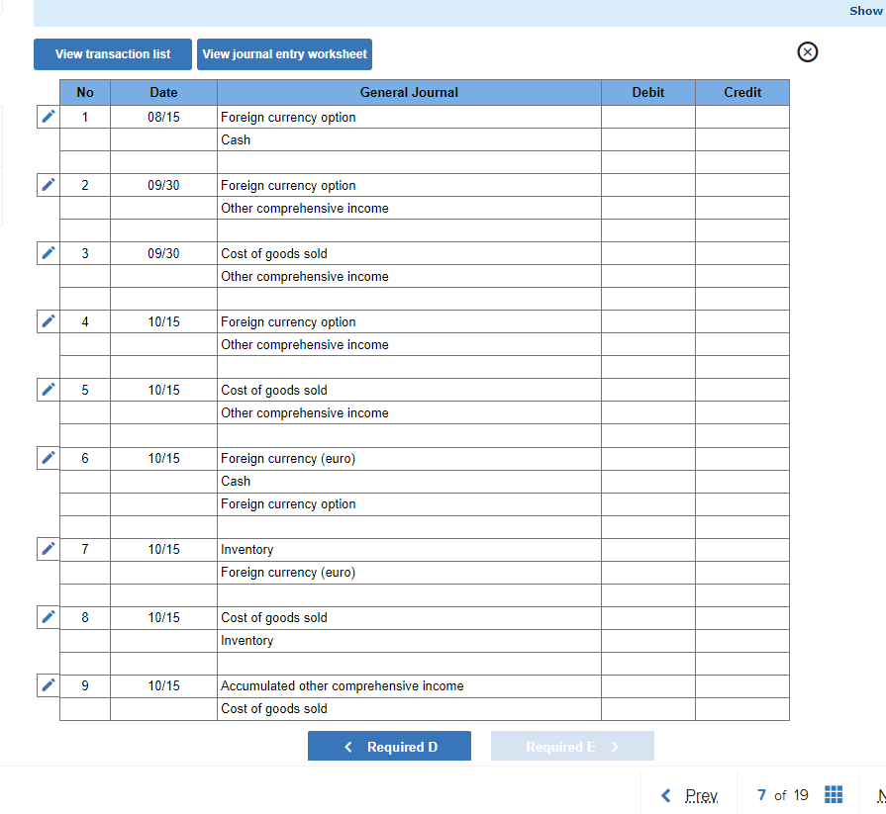The width and height of the screenshot is (886, 814).
Task: Edit journal entry 4 pencil icon
Action: click(x=49, y=321)
